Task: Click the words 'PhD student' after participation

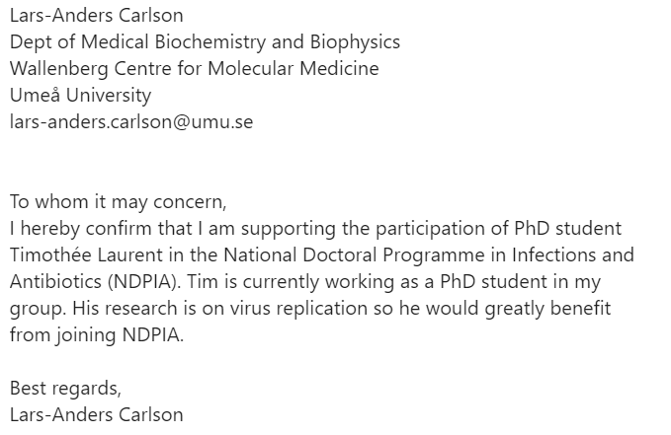Action: coord(567,228)
